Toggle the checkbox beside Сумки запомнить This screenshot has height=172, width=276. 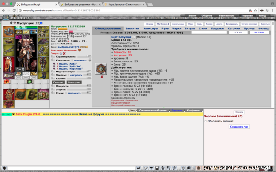tap(66, 93)
